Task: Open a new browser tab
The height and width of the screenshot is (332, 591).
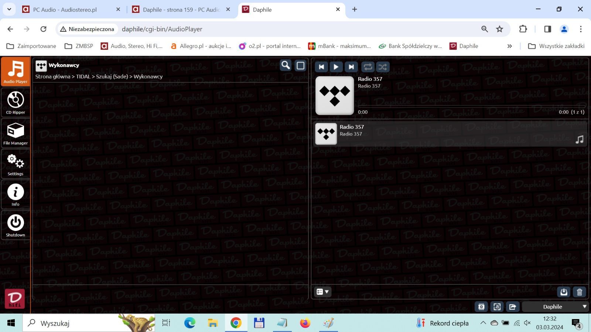Action: [355, 9]
